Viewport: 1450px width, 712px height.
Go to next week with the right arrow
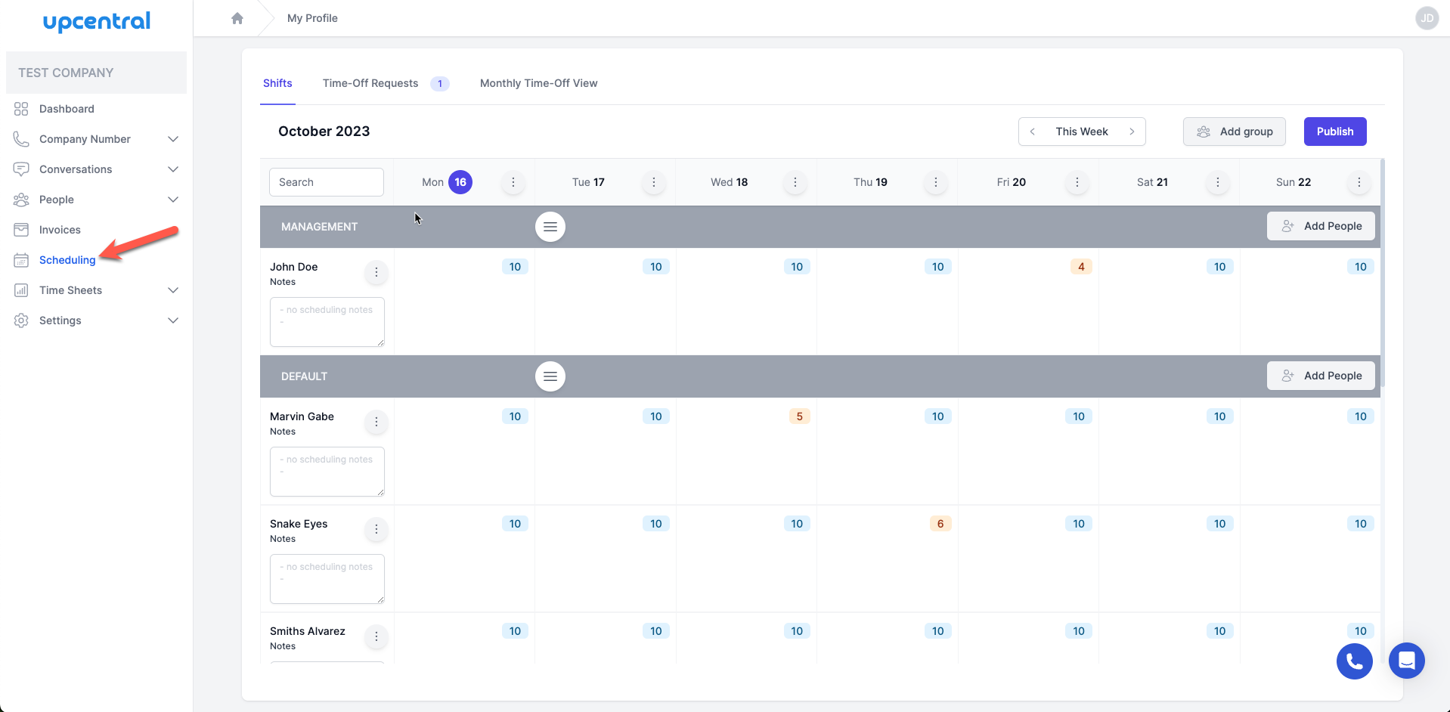coord(1132,131)
